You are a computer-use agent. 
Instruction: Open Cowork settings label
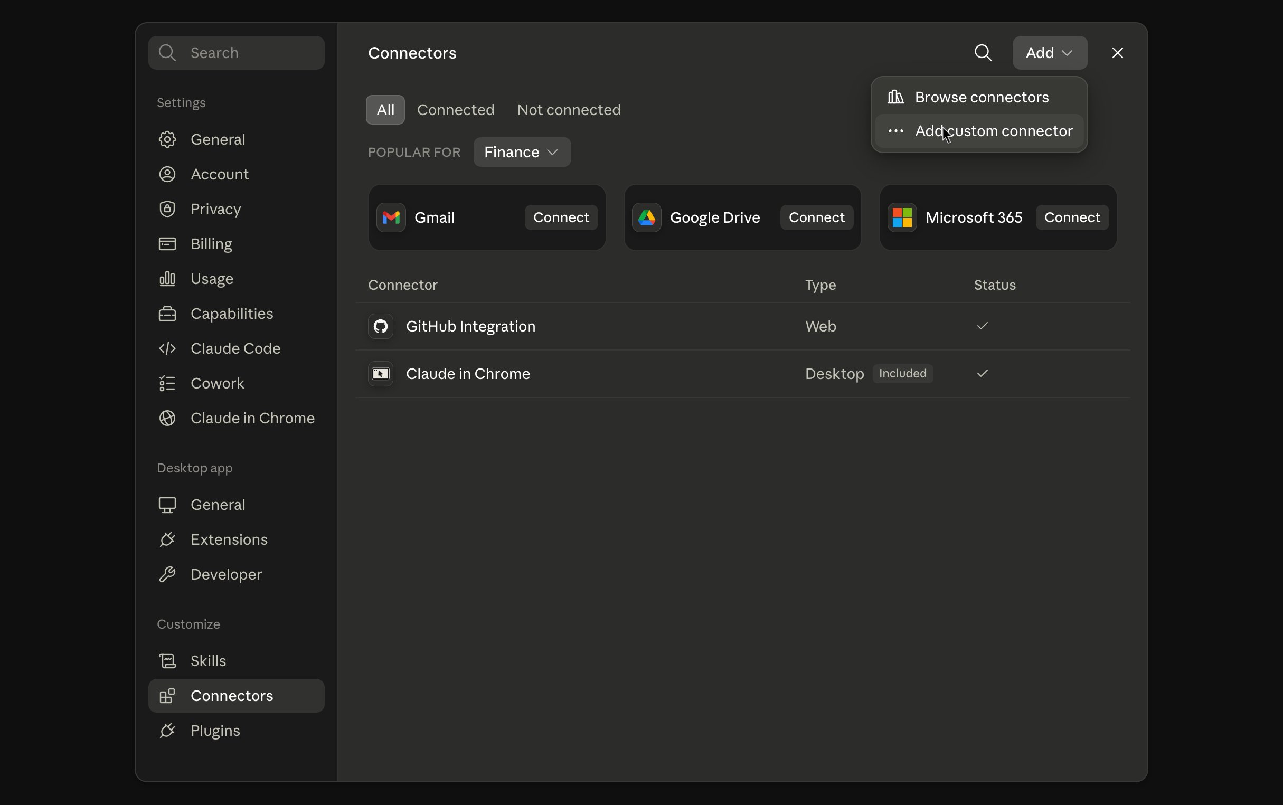point(217,383)
